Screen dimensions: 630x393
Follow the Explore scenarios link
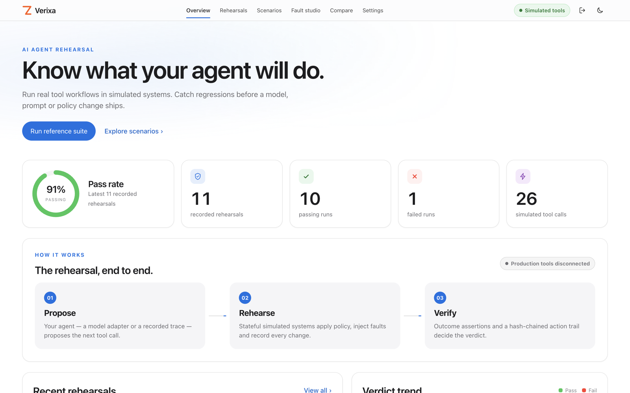coord(133,131)
